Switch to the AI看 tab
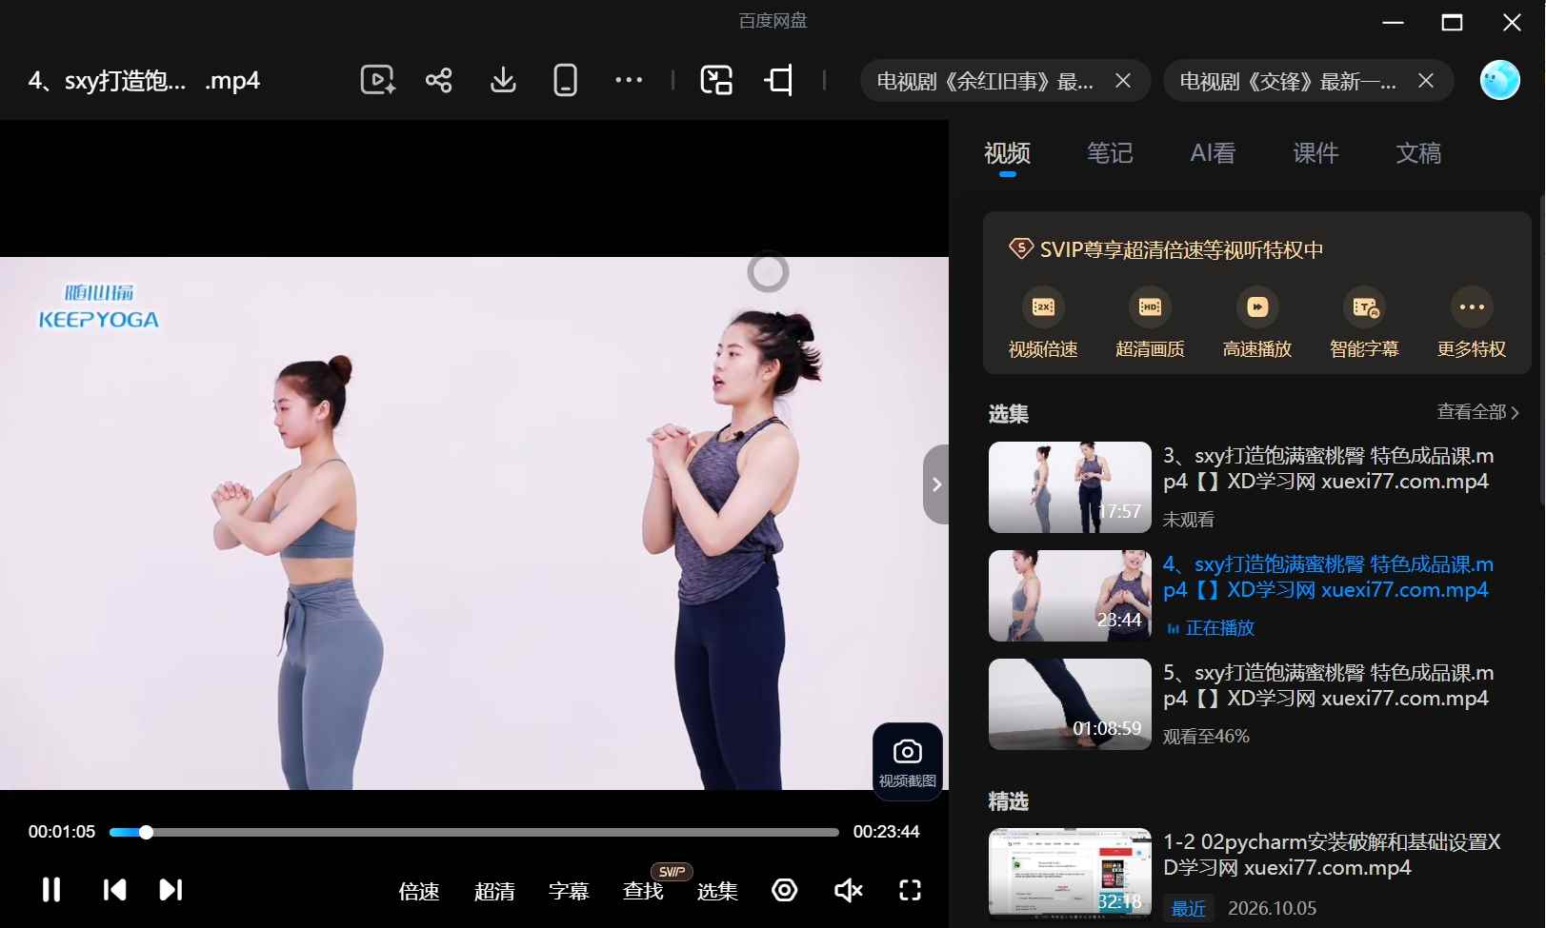1546x928 pixels. [1213, 153]
